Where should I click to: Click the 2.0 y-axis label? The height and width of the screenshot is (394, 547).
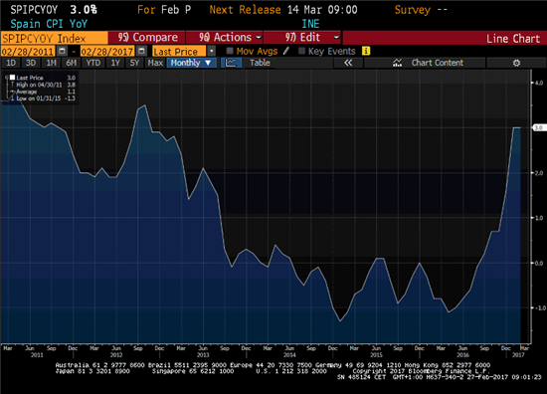point(539,173)
